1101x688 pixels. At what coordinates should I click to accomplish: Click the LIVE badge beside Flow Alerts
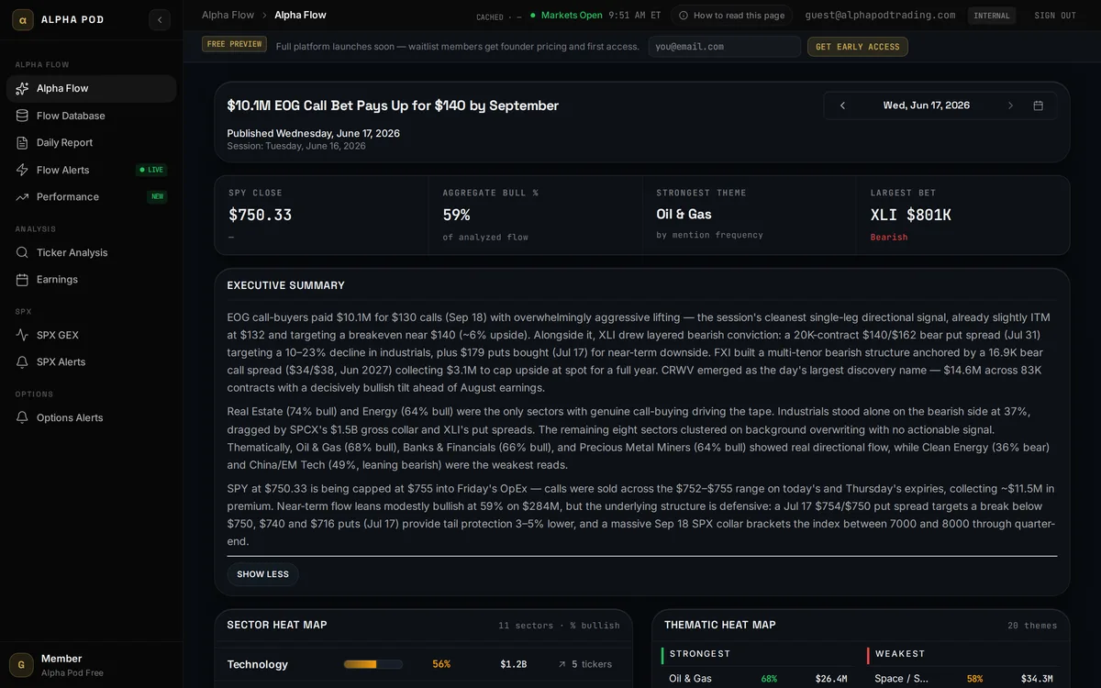[151, 170]
